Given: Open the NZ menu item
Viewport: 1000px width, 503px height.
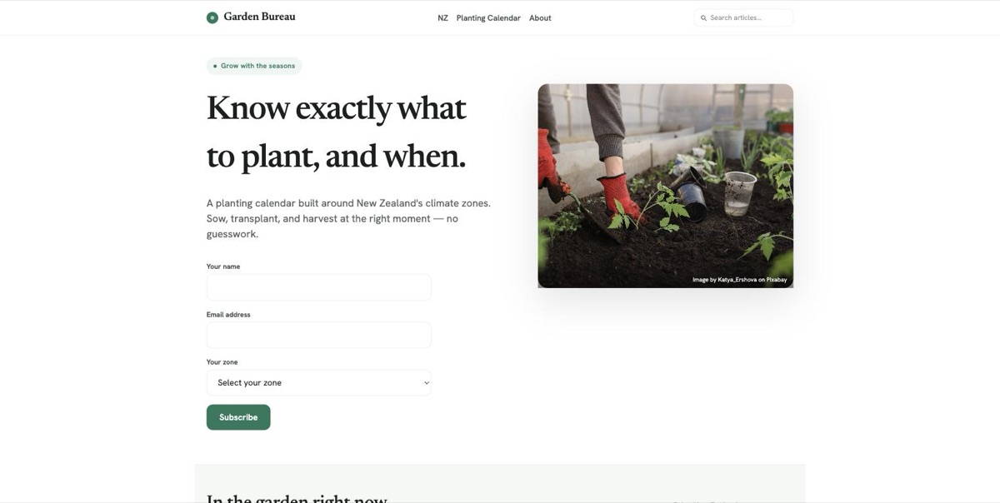Looking at the screenshot, I should [442, 17].
